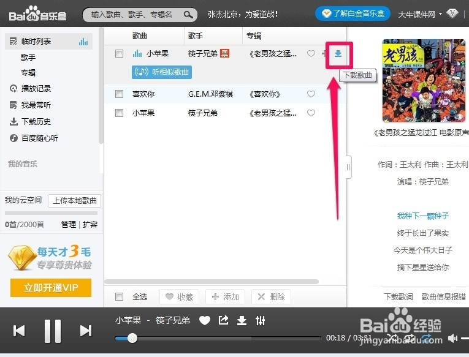Click 收藏 button in bottom toolbar
Screen dimensions: 469x357
(179, 296)
